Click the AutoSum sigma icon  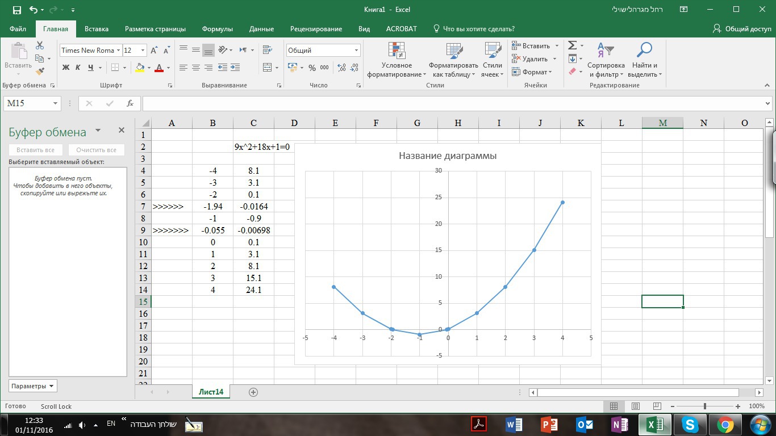573,45
